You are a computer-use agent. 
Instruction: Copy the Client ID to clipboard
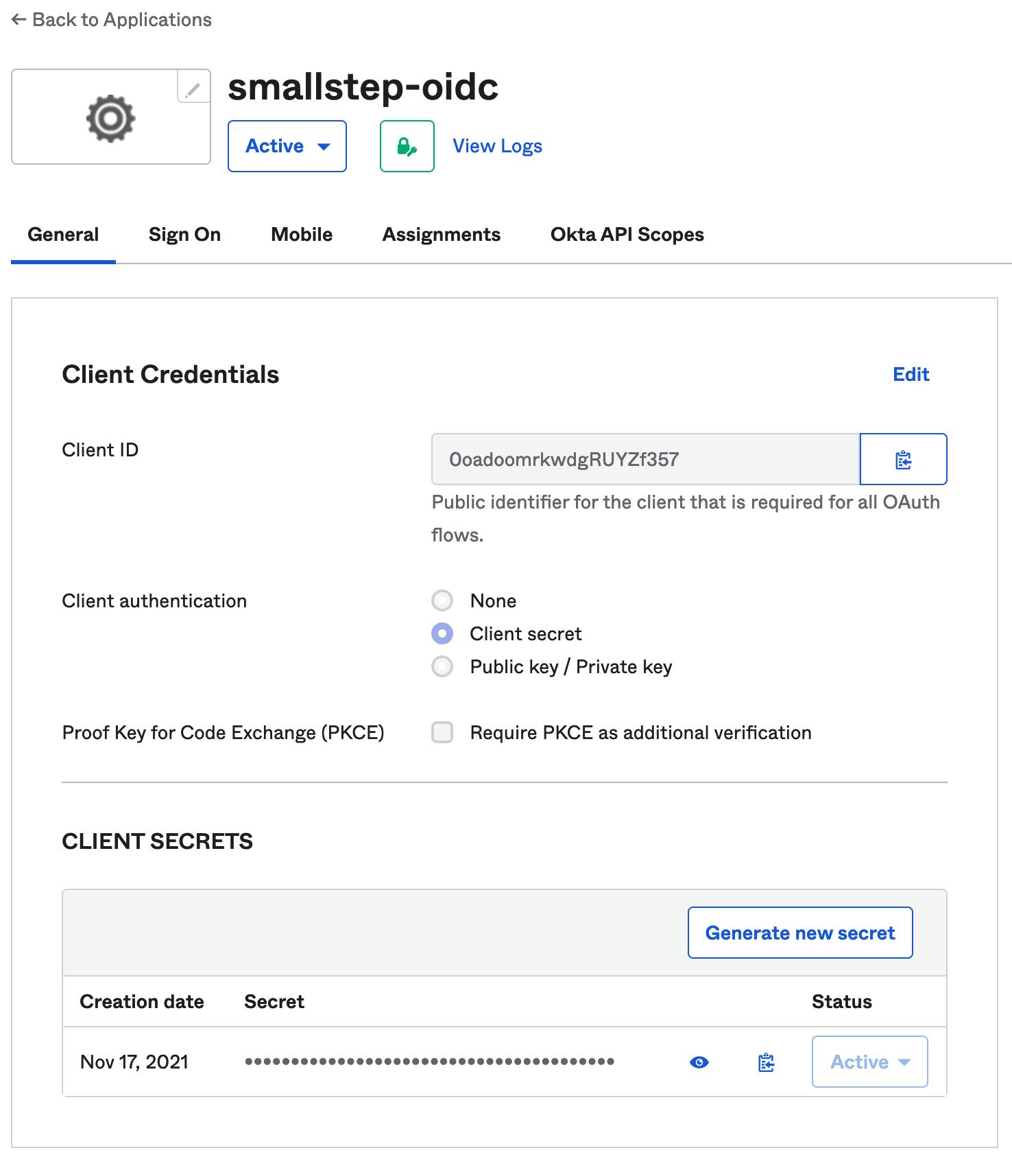903,460
